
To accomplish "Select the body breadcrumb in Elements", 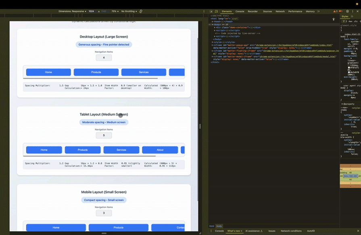I will pyautogui.click(x=219, y=226).
